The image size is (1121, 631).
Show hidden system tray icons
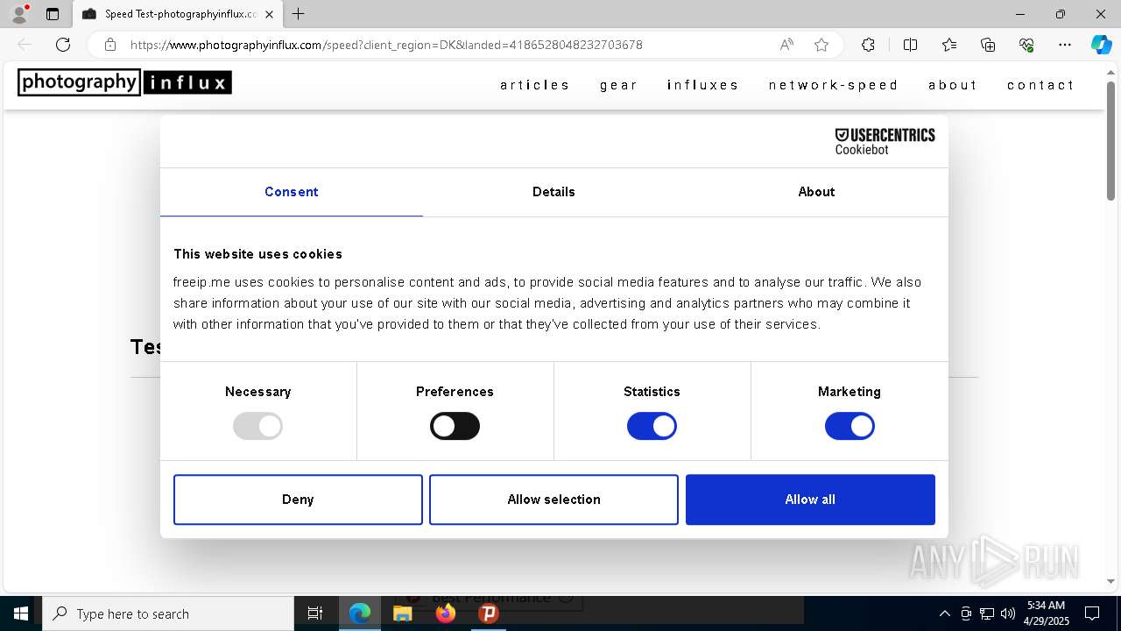pyautogui.click(x=944, y=613)
